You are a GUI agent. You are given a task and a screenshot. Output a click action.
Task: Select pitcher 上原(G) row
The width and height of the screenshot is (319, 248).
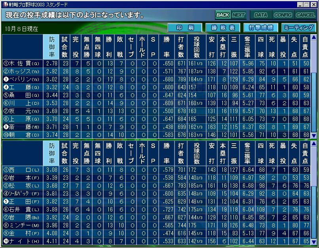156,119
